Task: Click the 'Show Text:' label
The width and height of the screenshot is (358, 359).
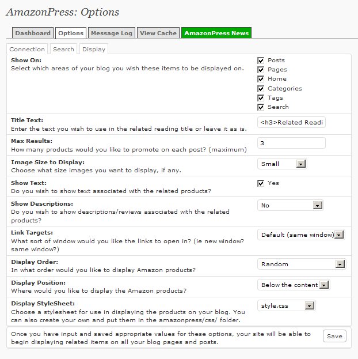Action: (29, 183)
